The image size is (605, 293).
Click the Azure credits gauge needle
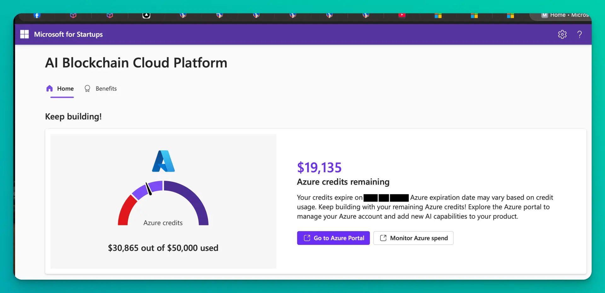[x=149, y=189]
